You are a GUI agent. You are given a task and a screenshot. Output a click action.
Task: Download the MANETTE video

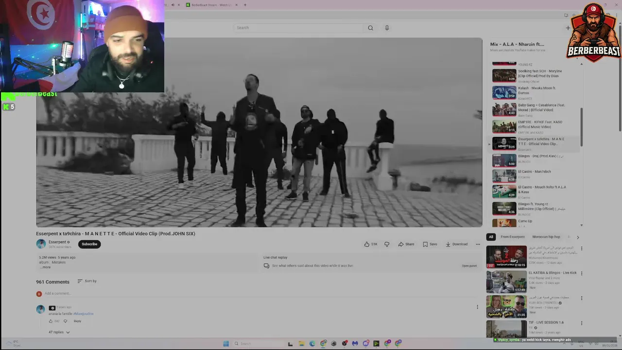pyautogui.click(x=457, y=244)
